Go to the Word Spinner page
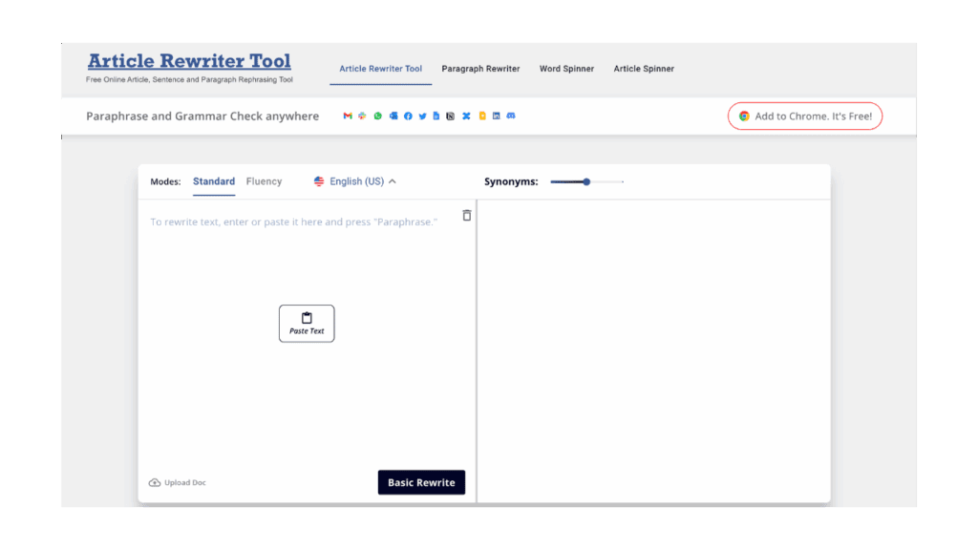 coord(566,69)
